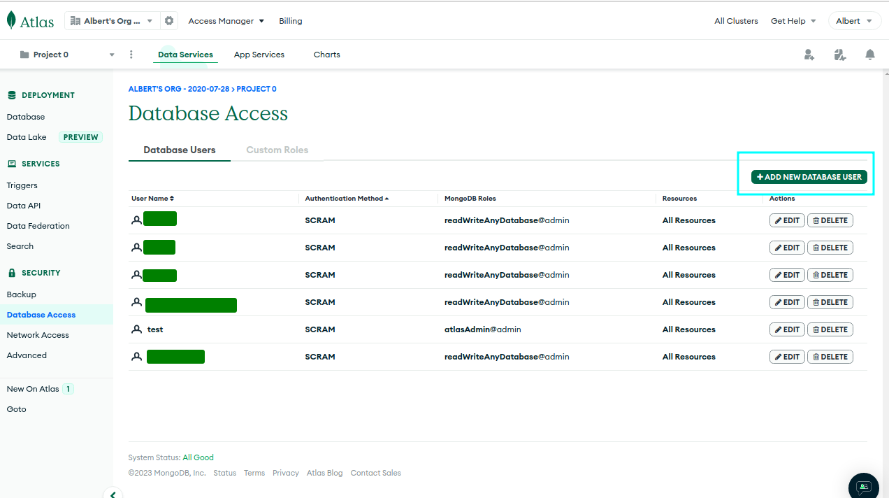Image resolution: width=889 pixels, height=498 pixels.
Task: Open the Terms footer link
Action: [x=254, y=473]
